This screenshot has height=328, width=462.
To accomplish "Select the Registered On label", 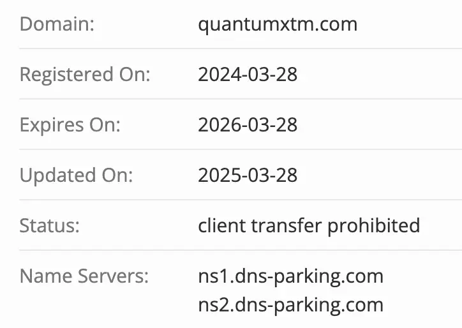I will tap(85, 75).
